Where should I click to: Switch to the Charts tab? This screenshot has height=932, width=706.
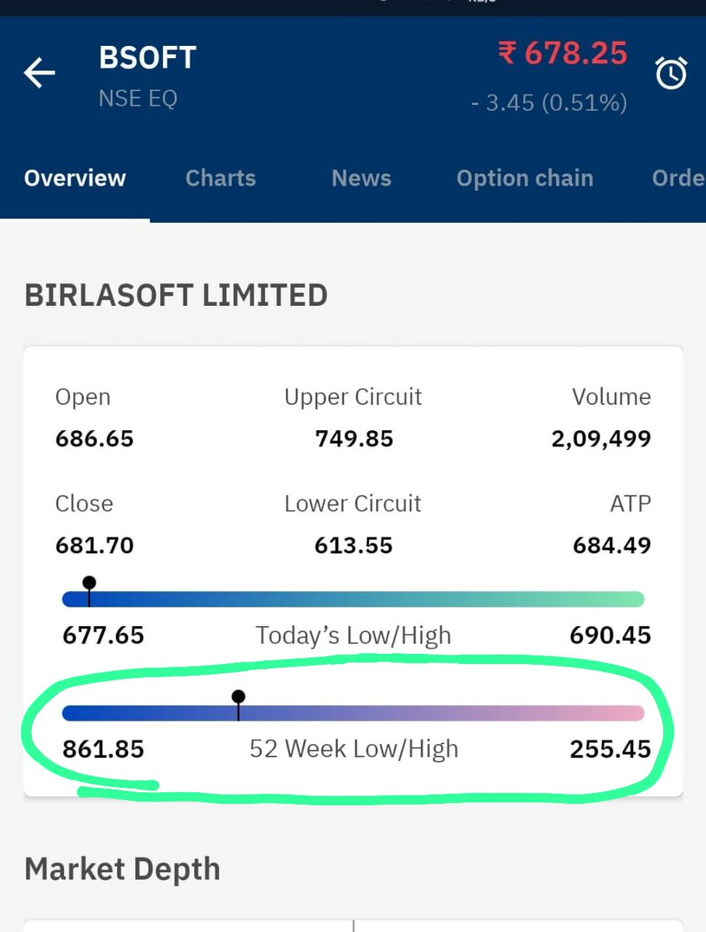(x=221, y=178)
